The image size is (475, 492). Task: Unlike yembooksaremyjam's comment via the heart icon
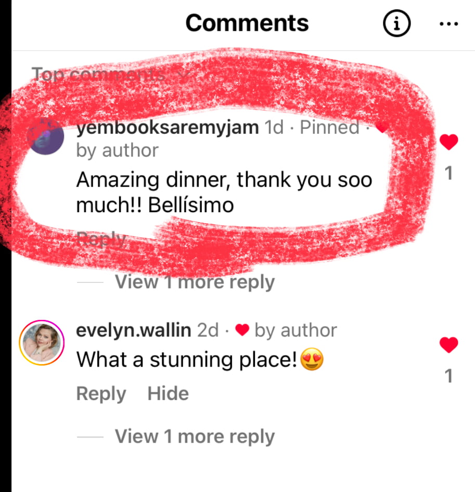click(x=448, y=142)
